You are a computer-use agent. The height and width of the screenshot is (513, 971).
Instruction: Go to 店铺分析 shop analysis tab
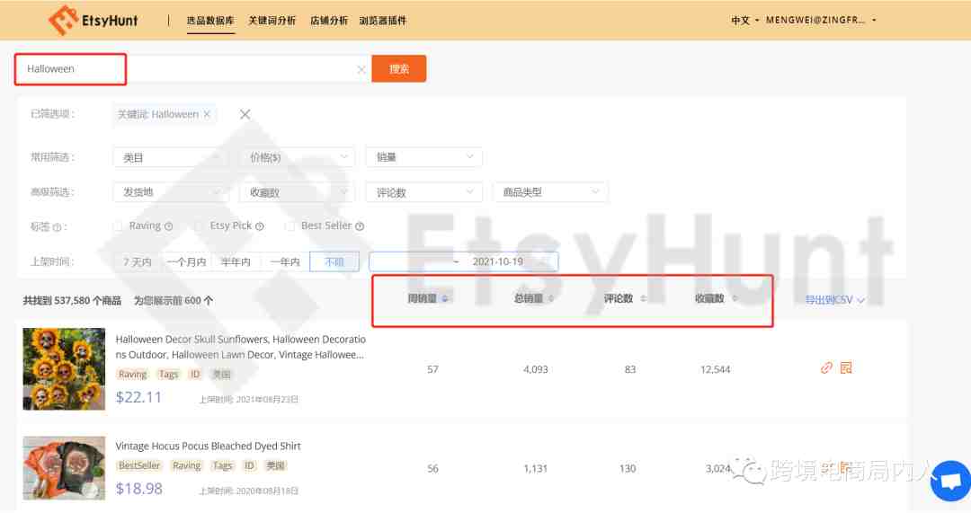(329, 21)
